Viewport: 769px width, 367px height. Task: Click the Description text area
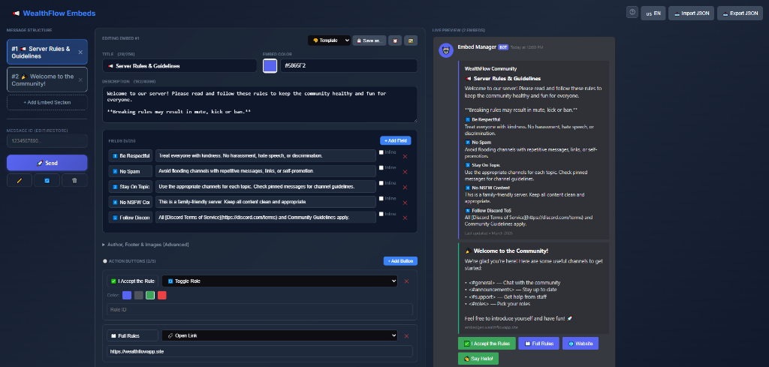pos(259,104)
